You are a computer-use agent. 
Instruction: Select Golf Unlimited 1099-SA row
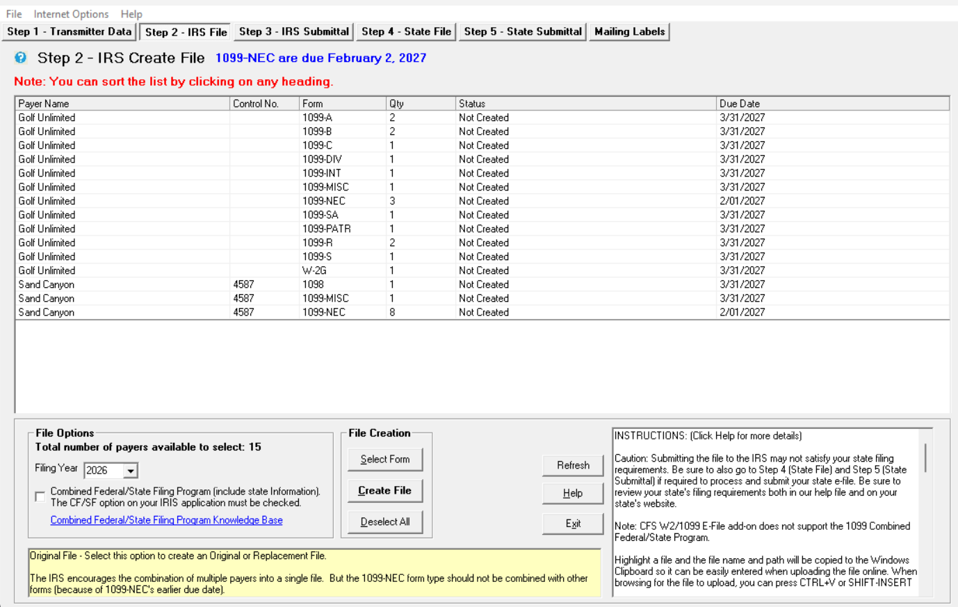482,215
